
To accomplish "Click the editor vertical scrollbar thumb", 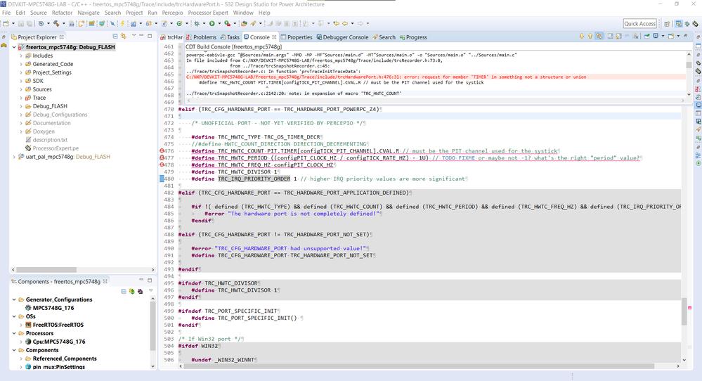I will [684, 311].
